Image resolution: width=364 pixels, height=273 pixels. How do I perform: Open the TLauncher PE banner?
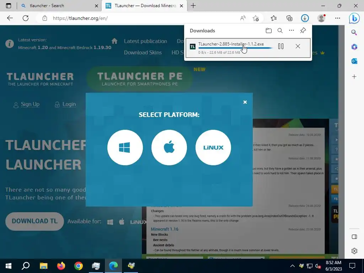coord(140,79)
